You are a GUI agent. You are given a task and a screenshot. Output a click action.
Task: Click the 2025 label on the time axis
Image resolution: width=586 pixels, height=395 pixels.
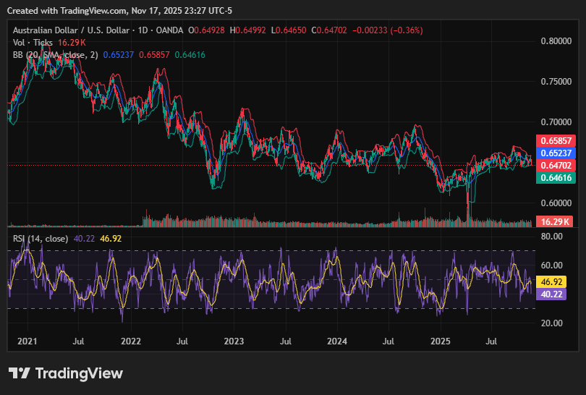pyautogui.click(x=441, y=340)
